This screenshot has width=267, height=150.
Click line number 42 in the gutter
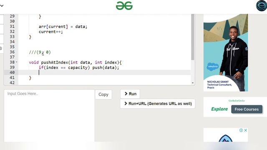coord(12,82)
